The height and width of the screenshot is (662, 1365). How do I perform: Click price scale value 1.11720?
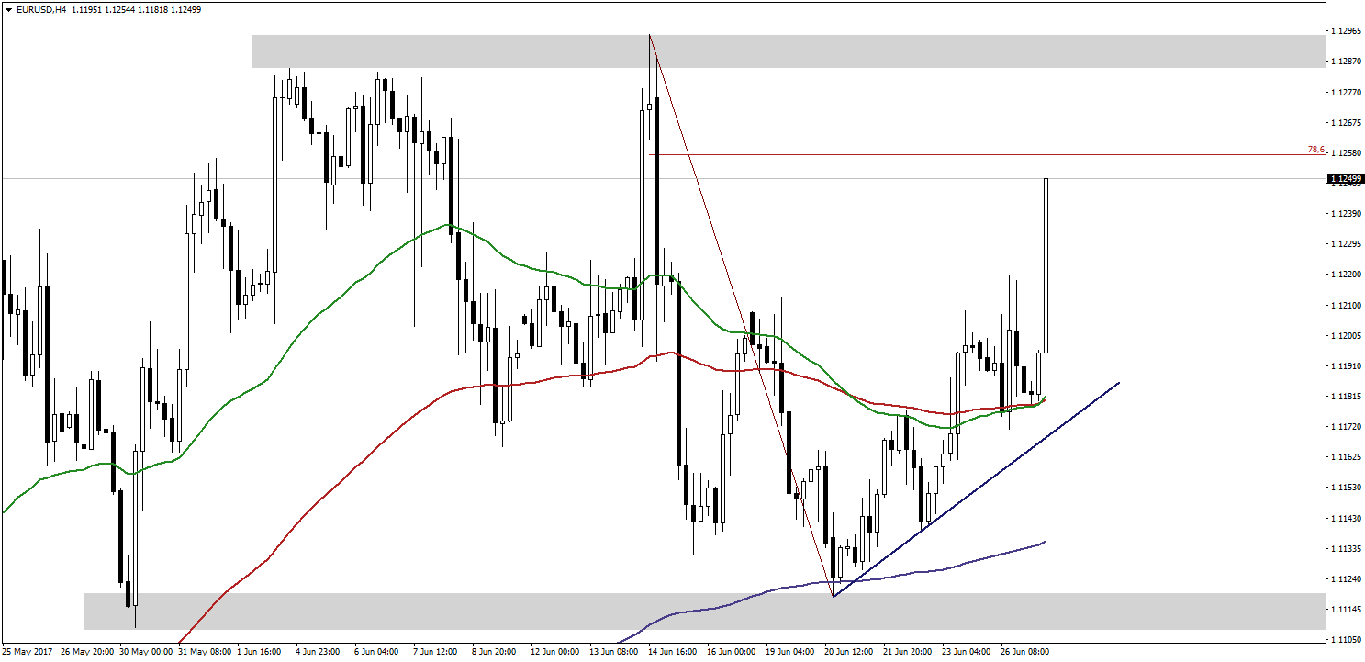tap(1346, 426)
